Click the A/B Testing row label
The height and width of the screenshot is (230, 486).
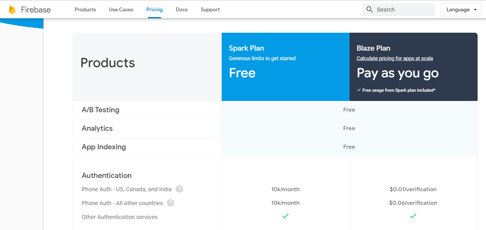pyautogui.click(x=101, y=110)
